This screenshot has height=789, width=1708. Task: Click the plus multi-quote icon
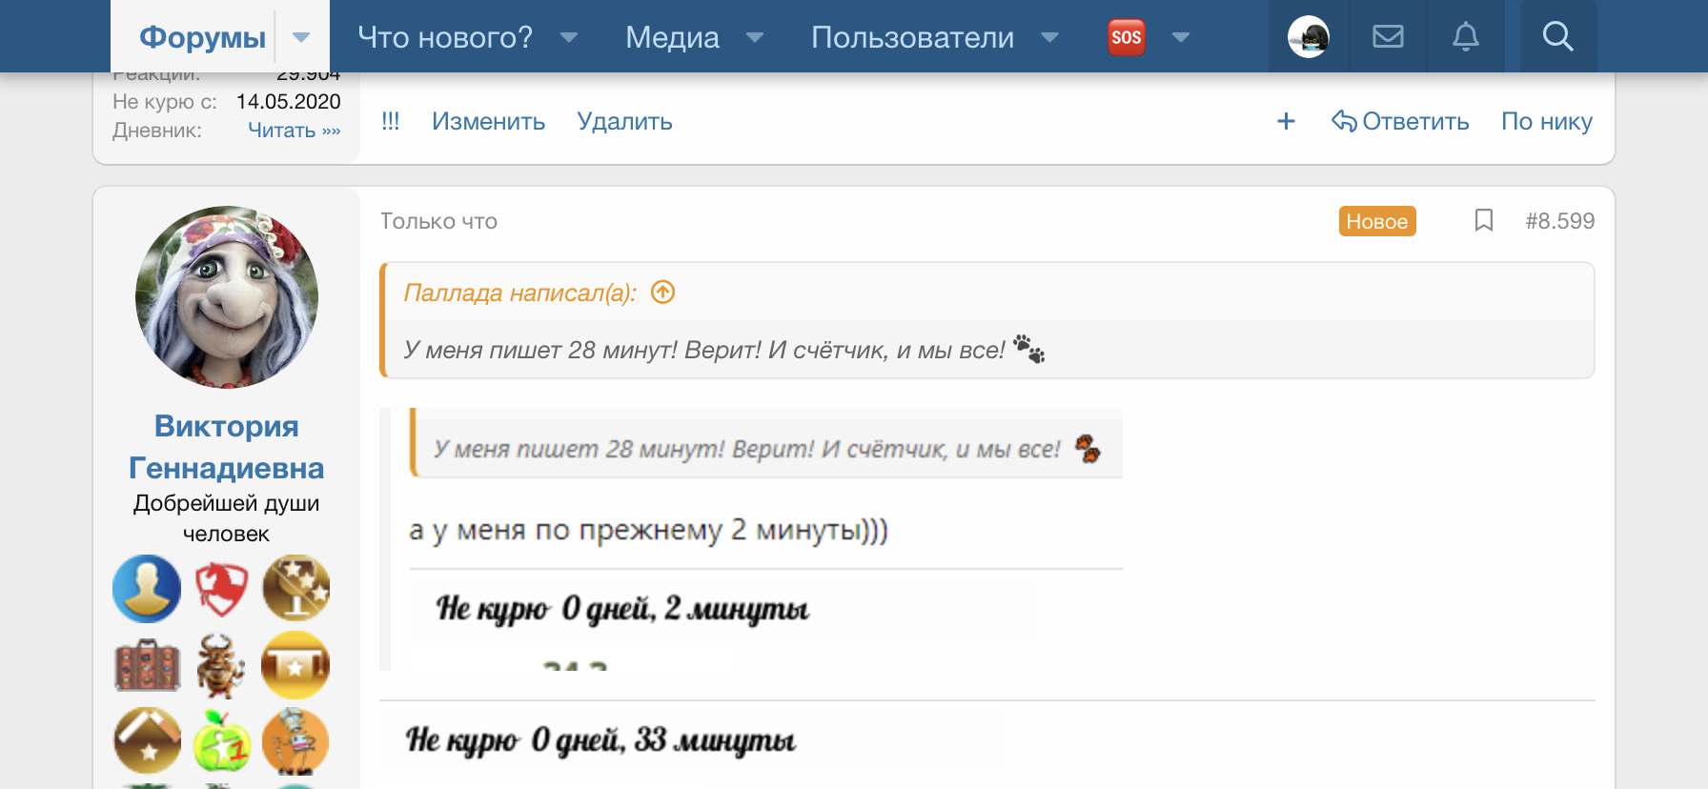[x=1286, y=121]
